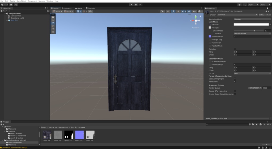Click the Smoothness slider handle
Image resolution: width=272 pixels, height=149 pixels.
point(254,31)
